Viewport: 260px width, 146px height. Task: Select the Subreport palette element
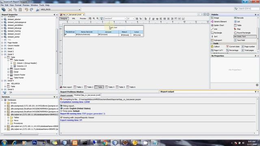217,40
